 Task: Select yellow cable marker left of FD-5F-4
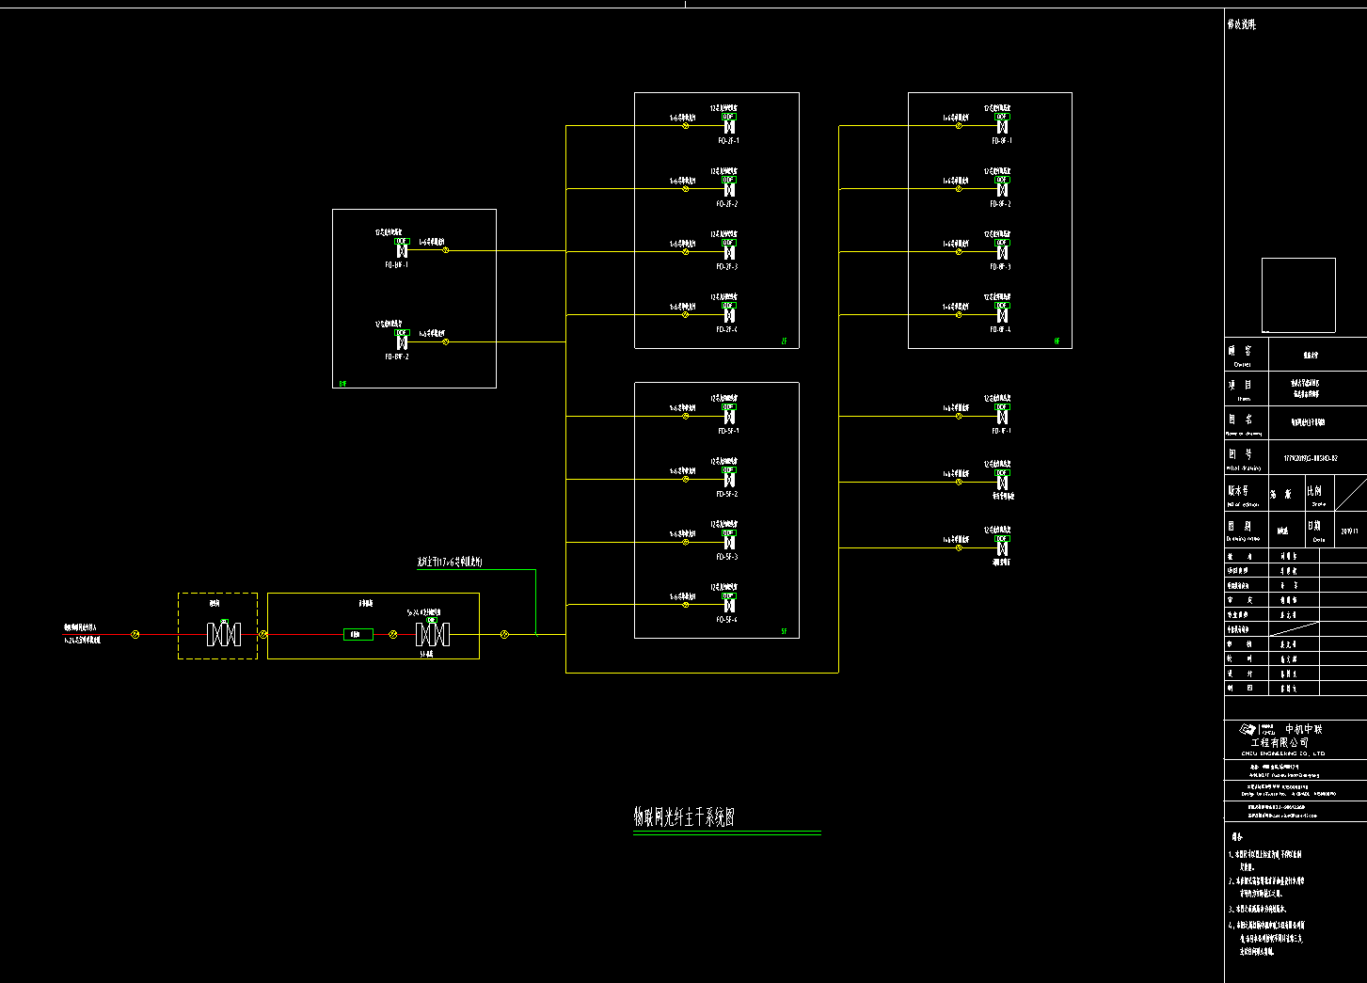[x=686, y=605]
